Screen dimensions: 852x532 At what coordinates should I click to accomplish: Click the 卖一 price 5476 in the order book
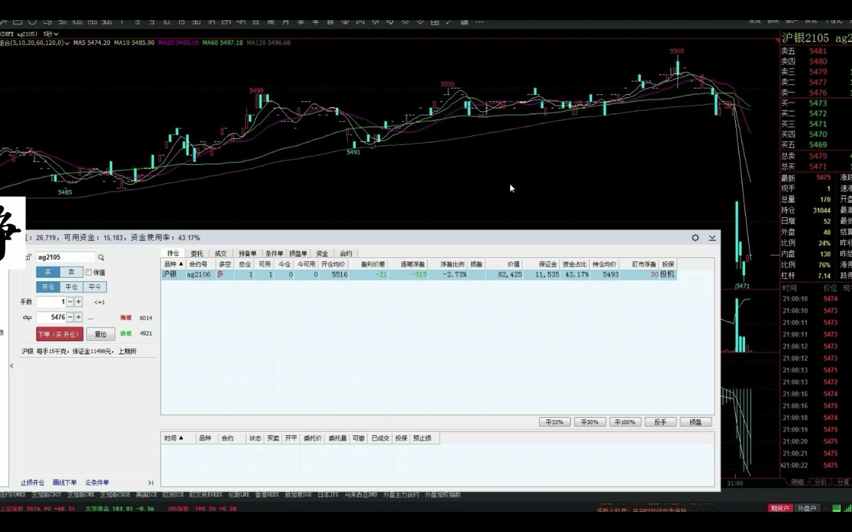(818, 93)
